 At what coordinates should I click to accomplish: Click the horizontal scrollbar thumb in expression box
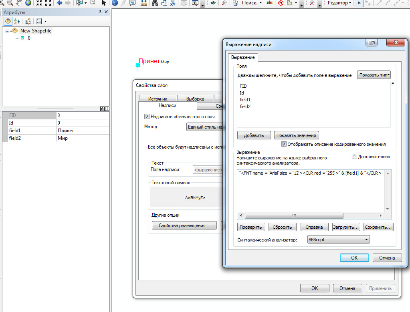294,215
